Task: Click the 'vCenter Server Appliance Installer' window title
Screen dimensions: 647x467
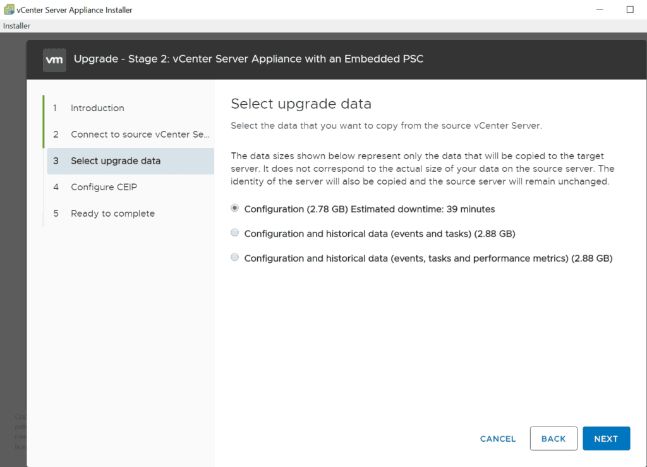Action: (x=75, y=10)
